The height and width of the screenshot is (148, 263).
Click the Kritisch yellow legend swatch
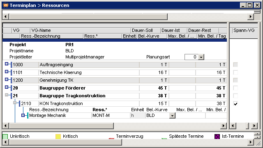58,137
